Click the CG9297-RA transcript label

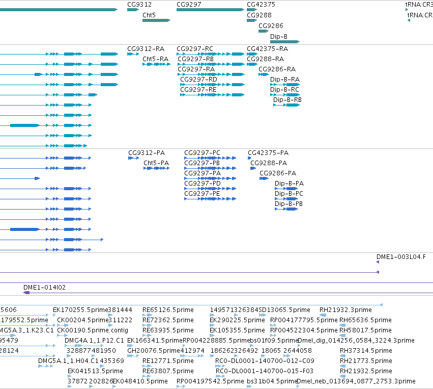(196, 69)
